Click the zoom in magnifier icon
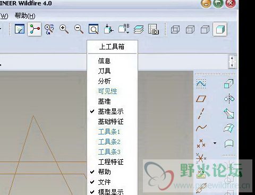Viewport: 255px width, 195px height. point(64,29)
